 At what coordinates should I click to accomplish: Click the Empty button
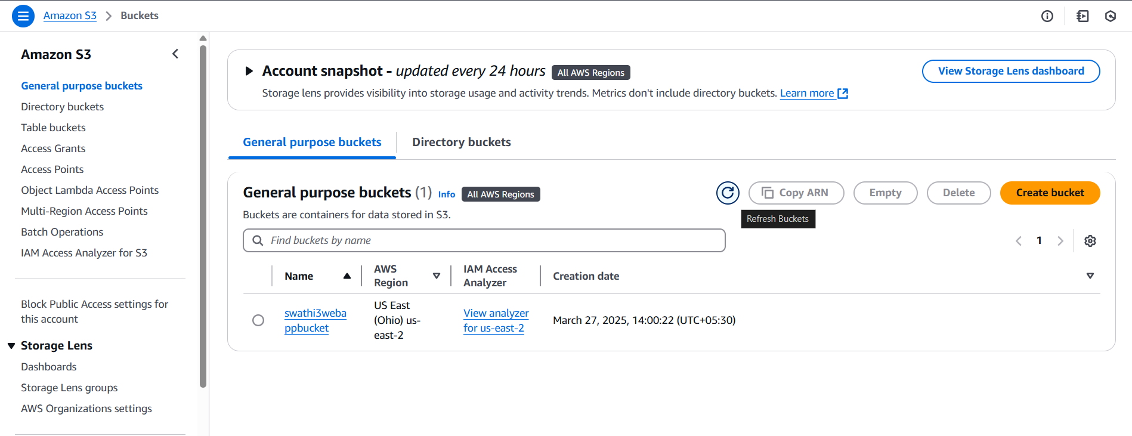click(x=885, y=193)
